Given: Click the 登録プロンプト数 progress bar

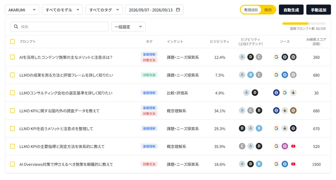Looking at the screenshot, I should point(304,24).
